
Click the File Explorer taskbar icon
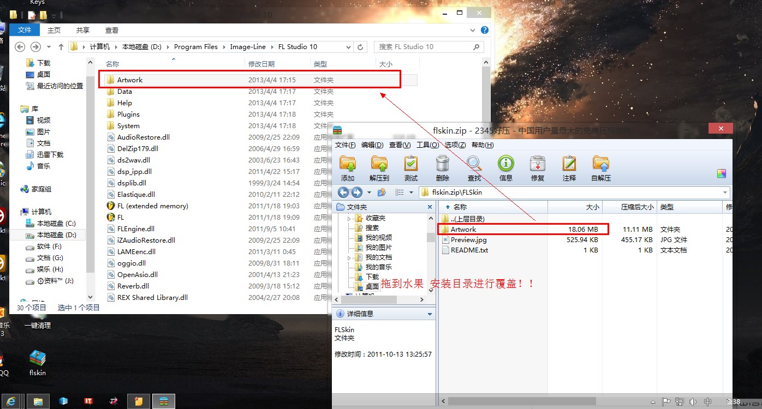[x=38, y=401]
